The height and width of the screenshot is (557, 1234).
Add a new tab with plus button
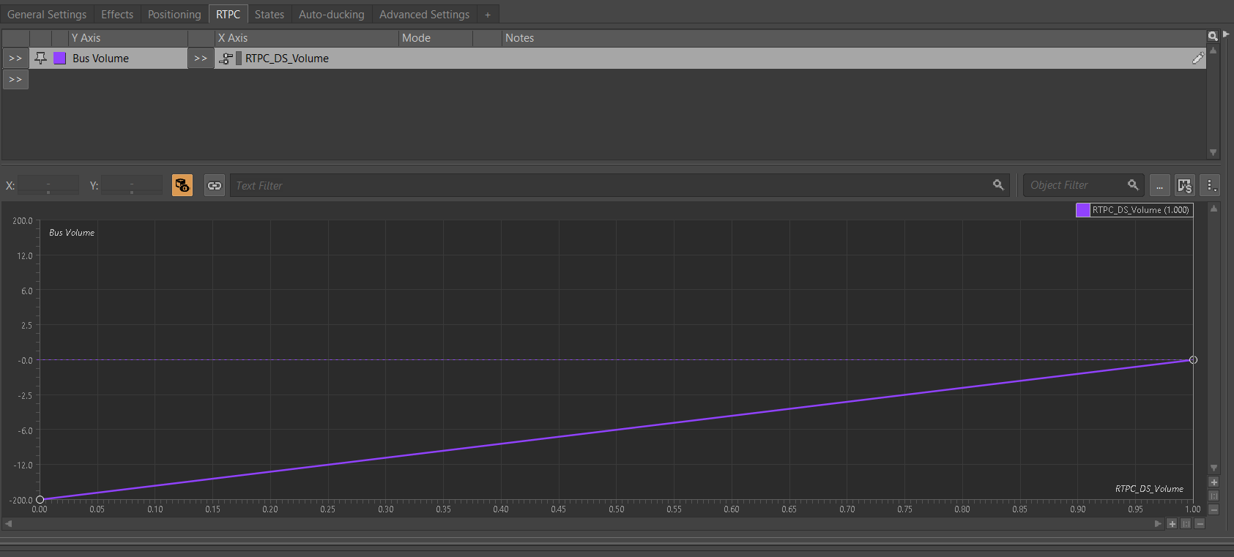(x=488, y=15)
